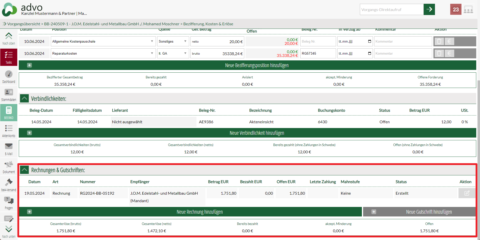Click the euro icon for Allgemeine Kostenpauschale row

tap(449, 41)
